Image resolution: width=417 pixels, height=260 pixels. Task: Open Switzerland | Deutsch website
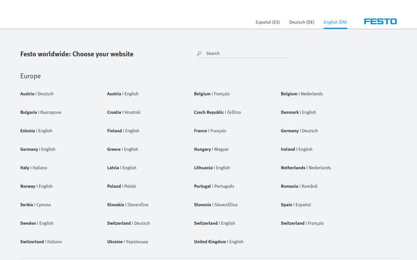click(x=129, y=223)
